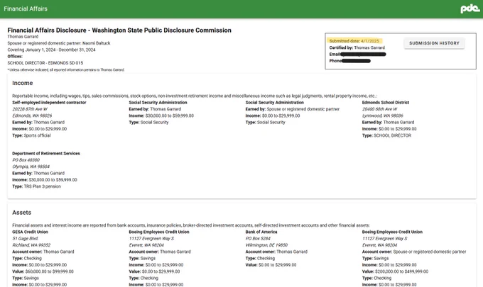The image size is (483, 287).
Task: Click 'Bank of America' asset entry
Action: tap(261, 232)
